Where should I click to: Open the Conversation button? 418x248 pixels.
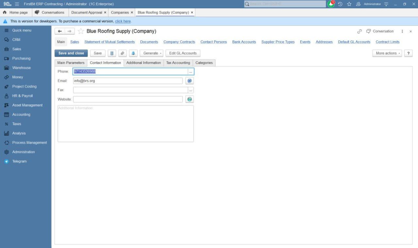coord(380,31)
